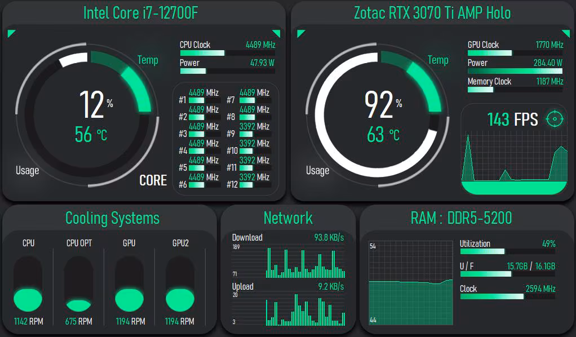576x337 pixels.
Task: Click the Network panel heading
Action: pos(288,218)
